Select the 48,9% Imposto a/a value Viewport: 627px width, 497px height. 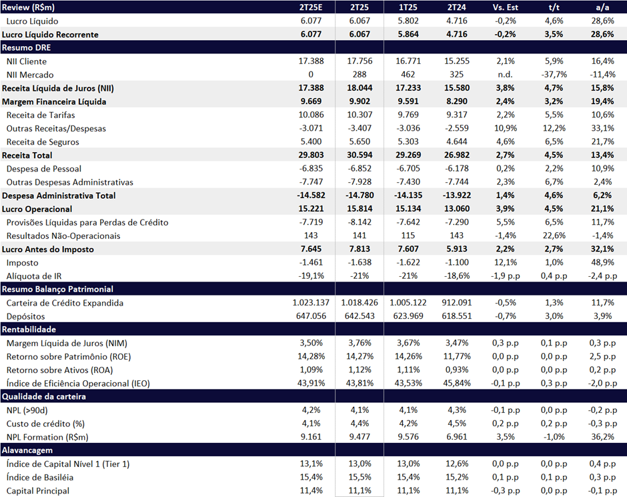(602, 263)
